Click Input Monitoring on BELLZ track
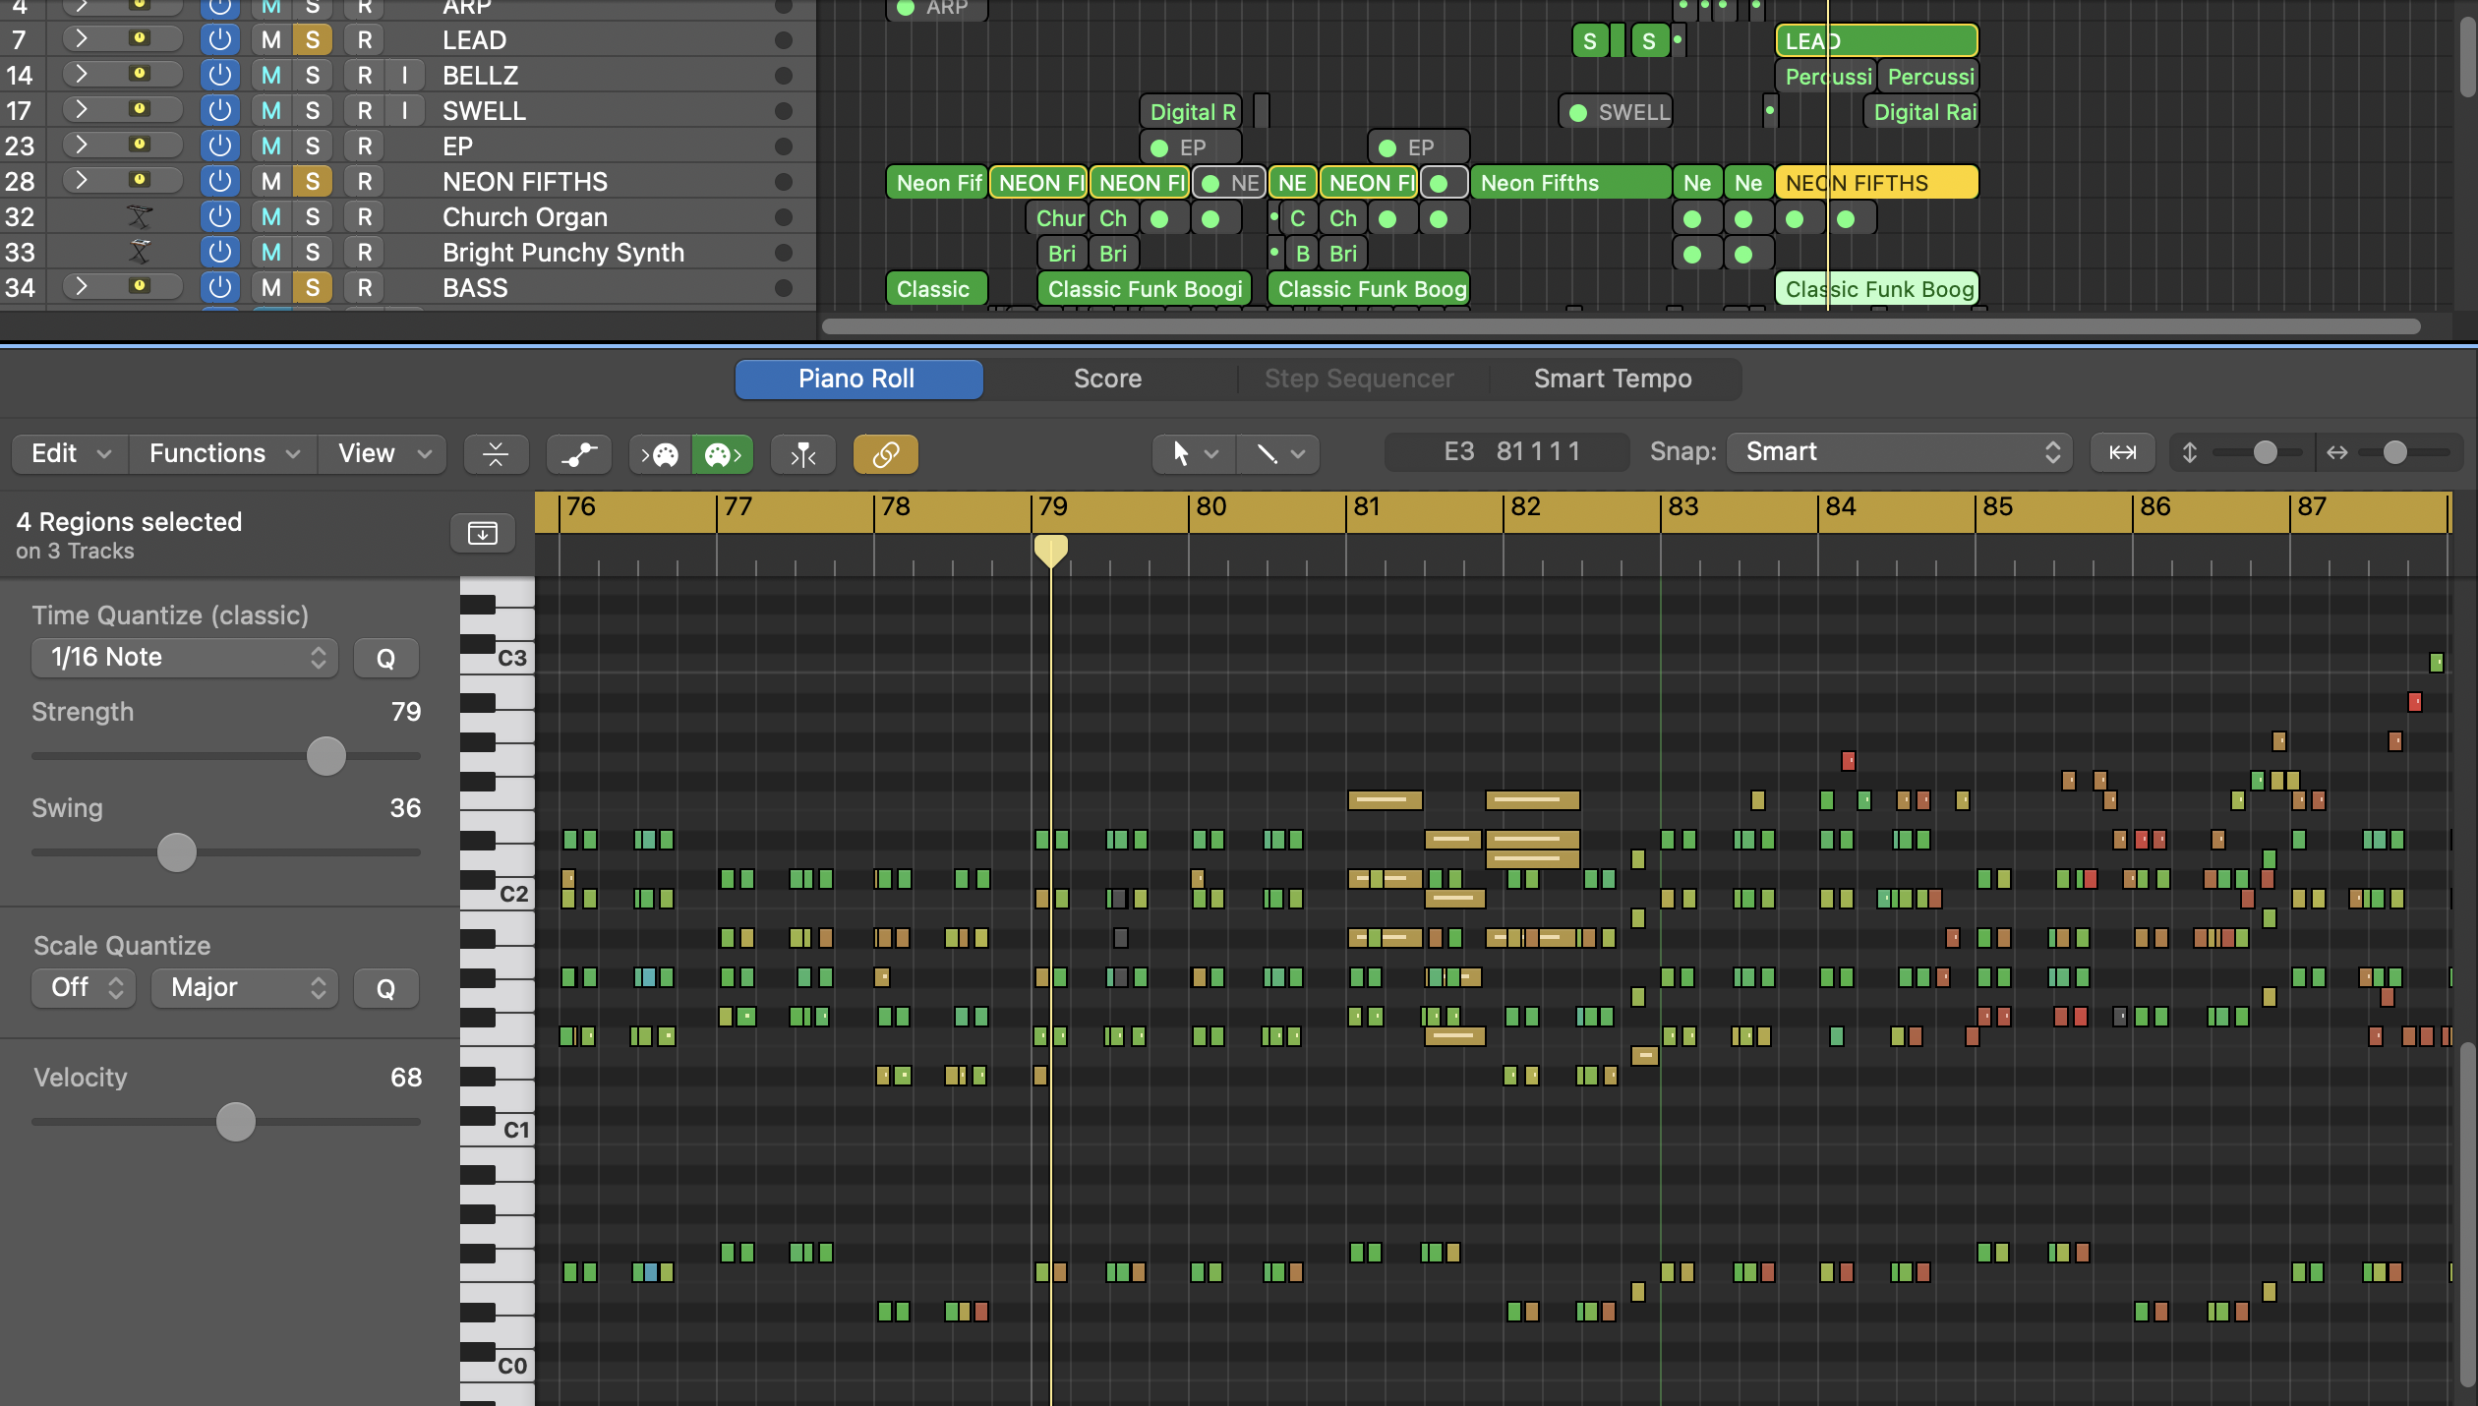Screen dimensions: 2478x1406 pyautogui.click(x=404, y=76)
